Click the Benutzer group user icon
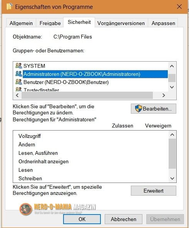Image resolution: width=189 pixels, height=228 pixels. point(19,82)
